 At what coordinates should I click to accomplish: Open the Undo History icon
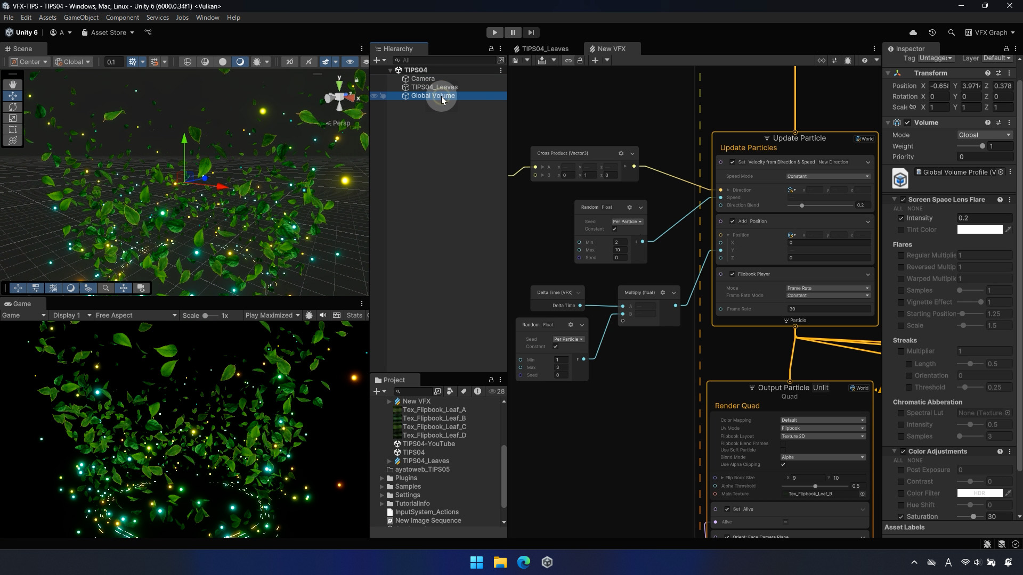pos(932,32)
